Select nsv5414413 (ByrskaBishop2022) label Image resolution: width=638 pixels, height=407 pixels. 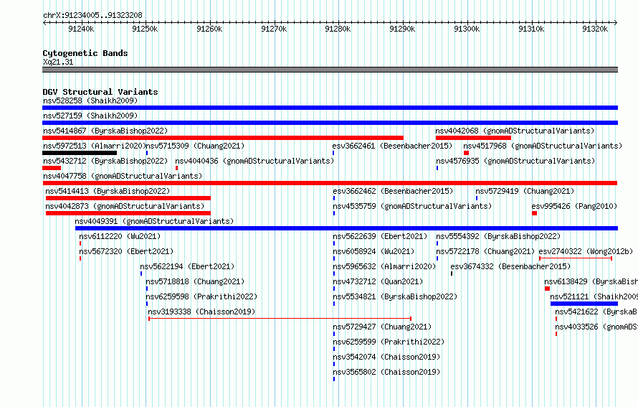click(x=108, y=191)
